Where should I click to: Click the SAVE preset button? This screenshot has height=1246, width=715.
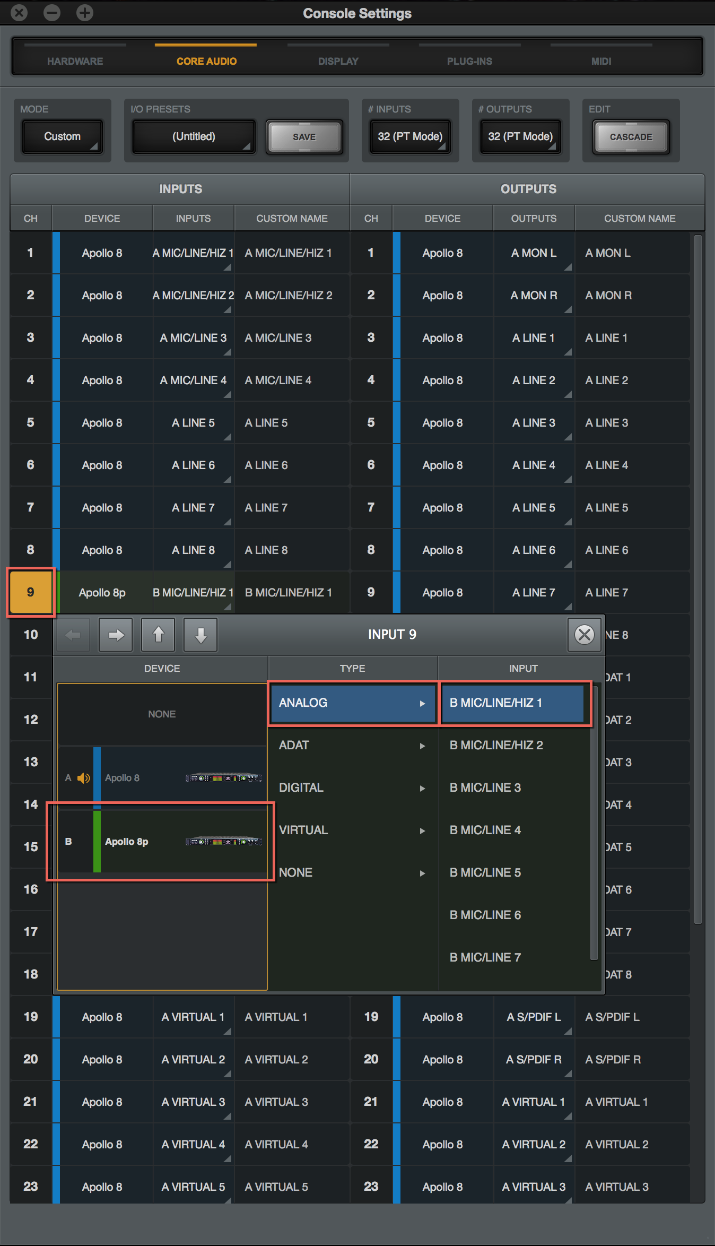click(x=304, y=137)
